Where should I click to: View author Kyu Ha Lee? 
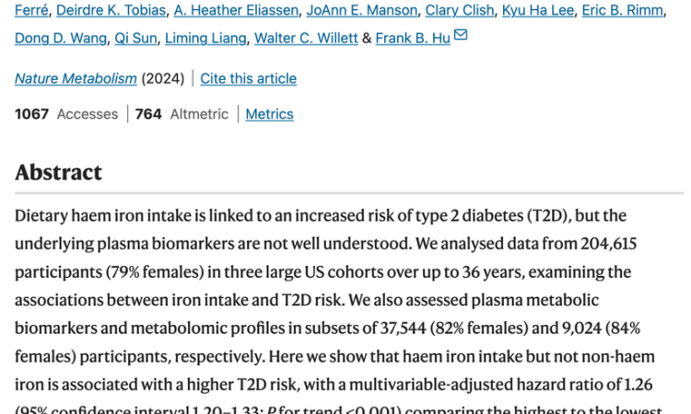pos(538,10)
